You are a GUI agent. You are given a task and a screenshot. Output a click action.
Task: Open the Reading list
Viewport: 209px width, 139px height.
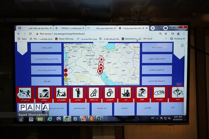pos(178,39)
